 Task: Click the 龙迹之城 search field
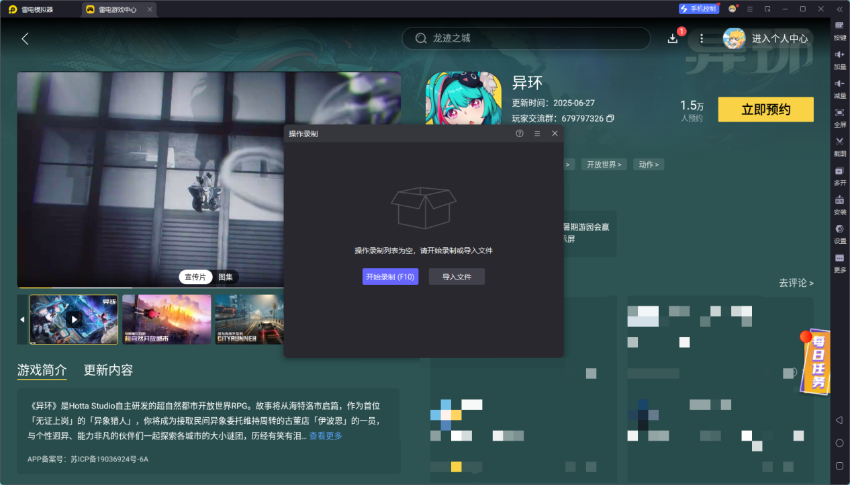click(526, 38)
